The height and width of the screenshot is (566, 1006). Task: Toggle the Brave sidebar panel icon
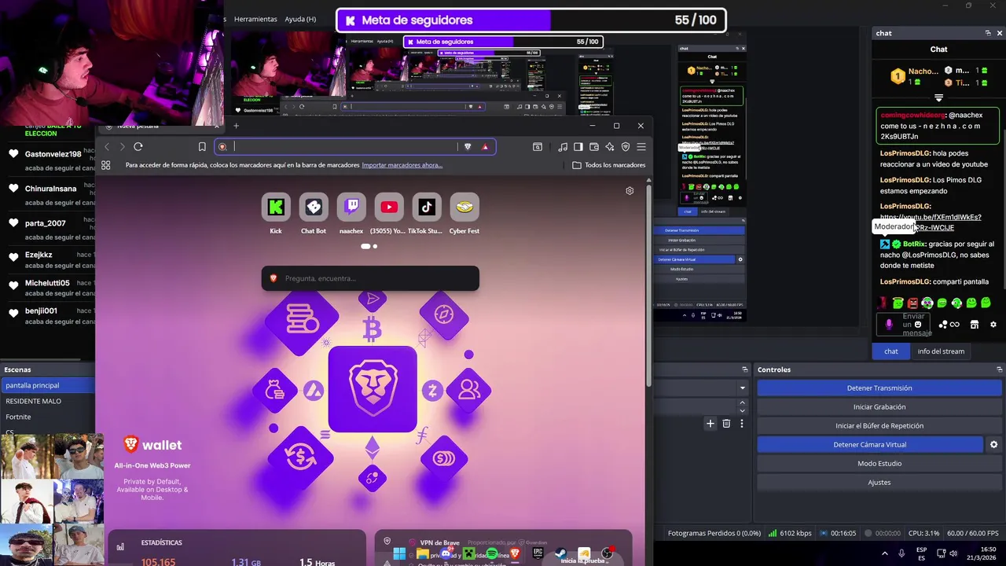tap(578, 146)
